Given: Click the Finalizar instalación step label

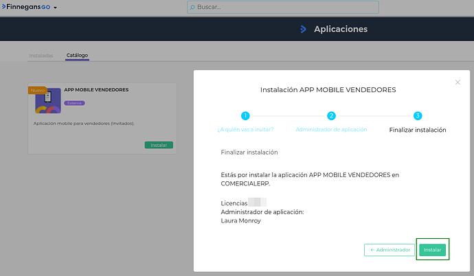Looking at the screenshot, I should pyautogui.click(x=418, y=130).
